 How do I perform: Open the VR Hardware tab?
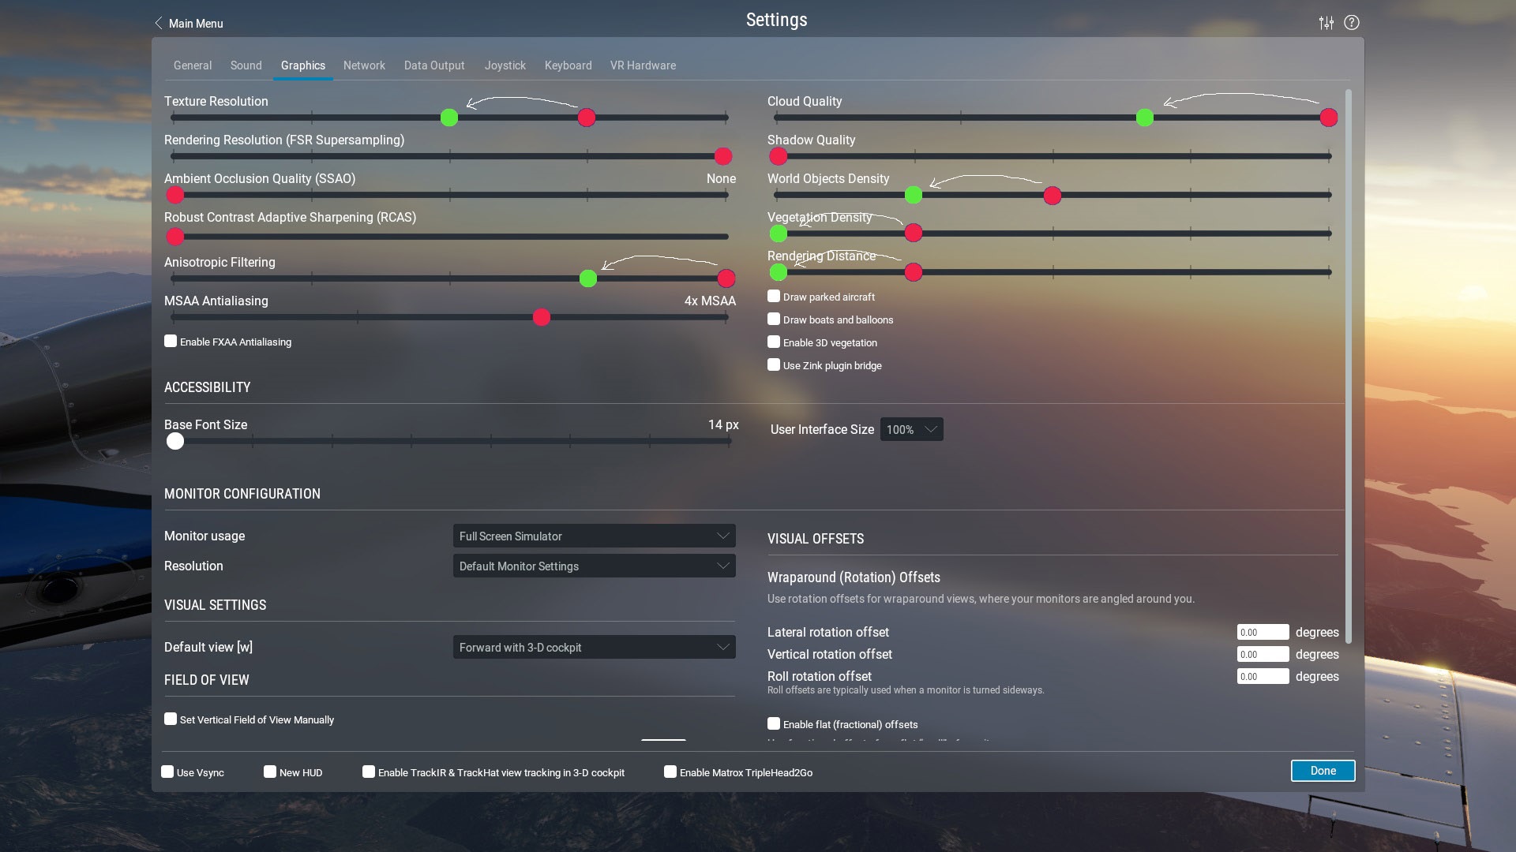coord(643,65)
